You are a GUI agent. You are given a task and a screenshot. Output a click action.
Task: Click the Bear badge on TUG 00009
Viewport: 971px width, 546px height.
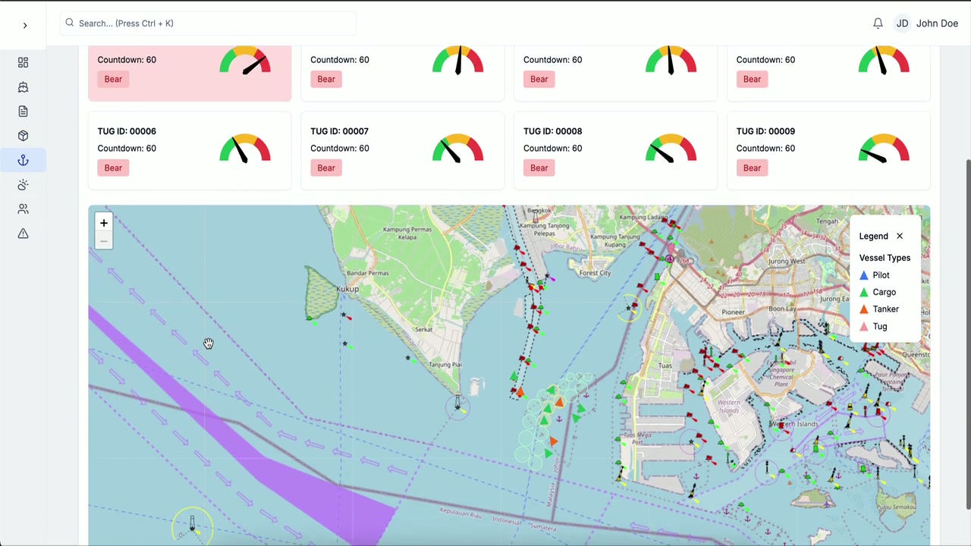(x=752, y=168)
